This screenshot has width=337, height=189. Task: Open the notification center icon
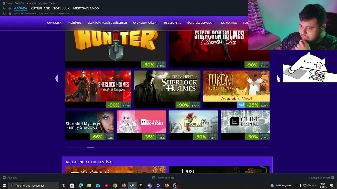pos(331,186)
